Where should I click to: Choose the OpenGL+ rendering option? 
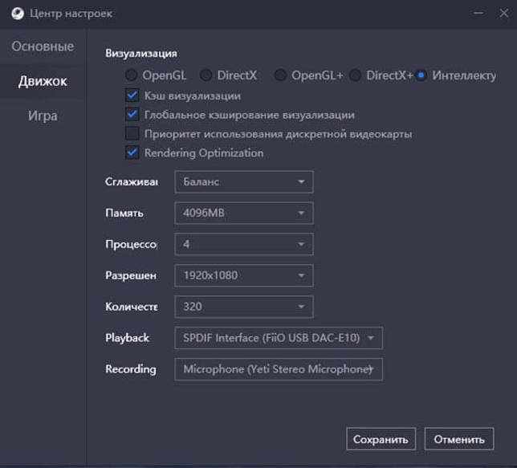pos(309,75)
